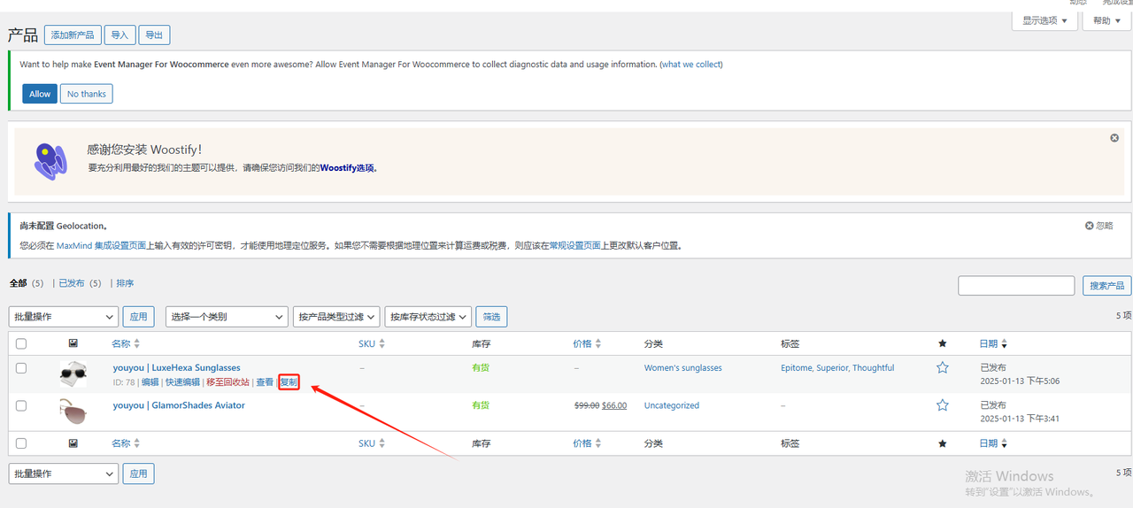Viewport: 1133px width, 508px height.
Task: Switch to the 已发布 filter tab
Action: (71, 283)
